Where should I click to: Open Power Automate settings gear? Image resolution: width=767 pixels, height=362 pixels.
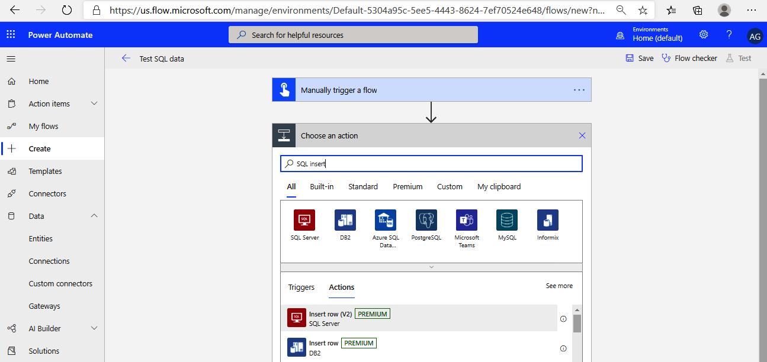pyautogui.click(x=704, y=34)
